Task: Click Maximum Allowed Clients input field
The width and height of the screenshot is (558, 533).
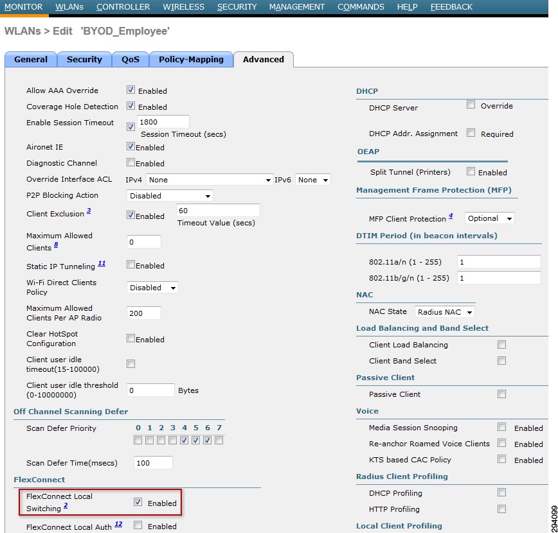Action: [x=144, y=242]
